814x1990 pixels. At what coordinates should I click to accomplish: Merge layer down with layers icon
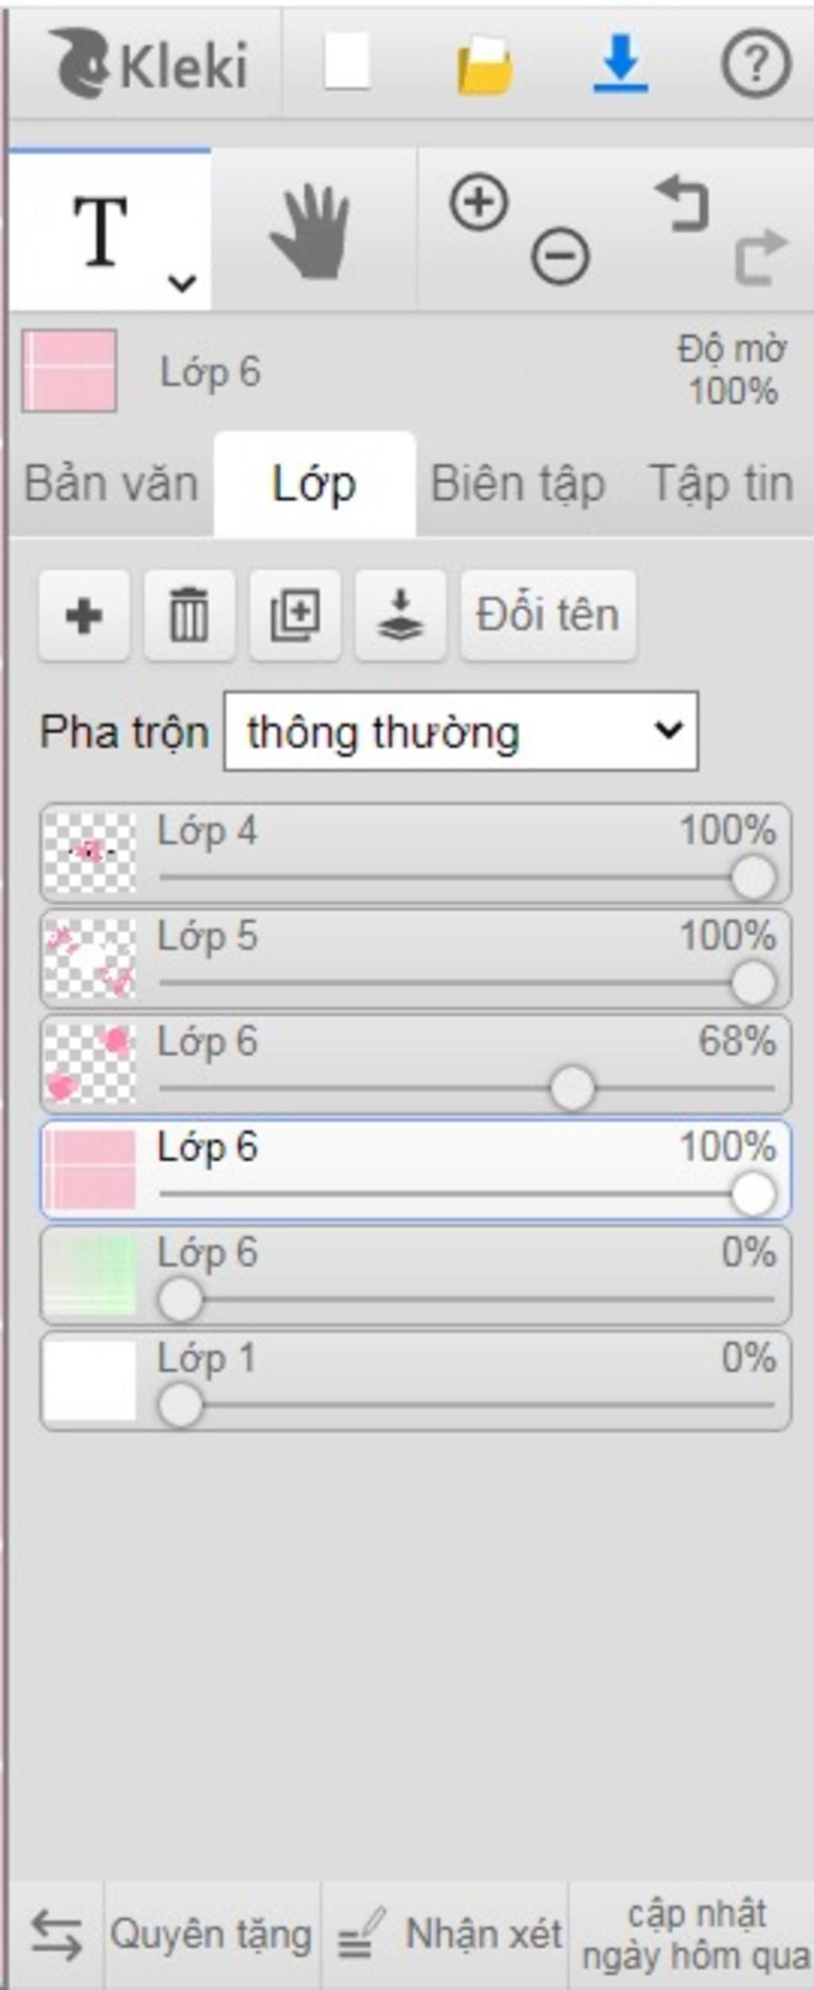pyautogui.click(x=400, y=615)
